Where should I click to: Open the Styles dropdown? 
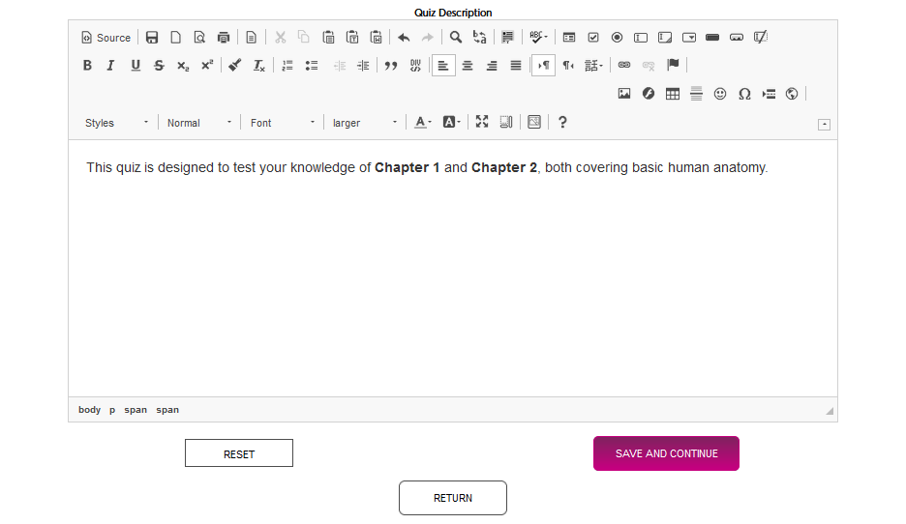click(x=117, y=123)
